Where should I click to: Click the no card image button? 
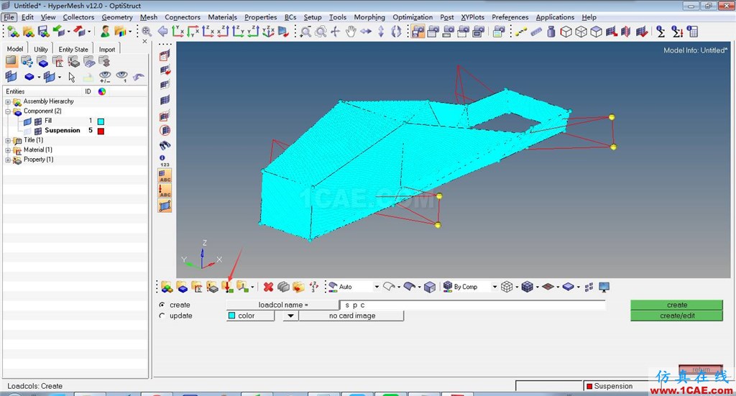[351, 316]
